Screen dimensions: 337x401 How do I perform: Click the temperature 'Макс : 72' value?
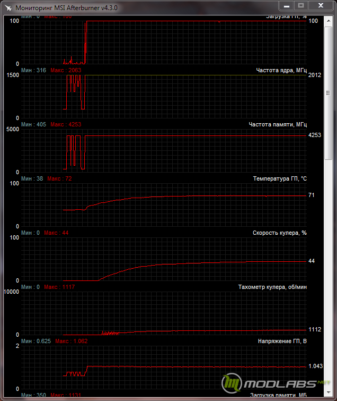[59, 179]
